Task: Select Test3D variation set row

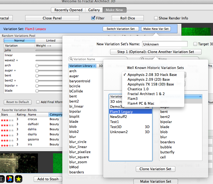Action: tap(131, 127)
